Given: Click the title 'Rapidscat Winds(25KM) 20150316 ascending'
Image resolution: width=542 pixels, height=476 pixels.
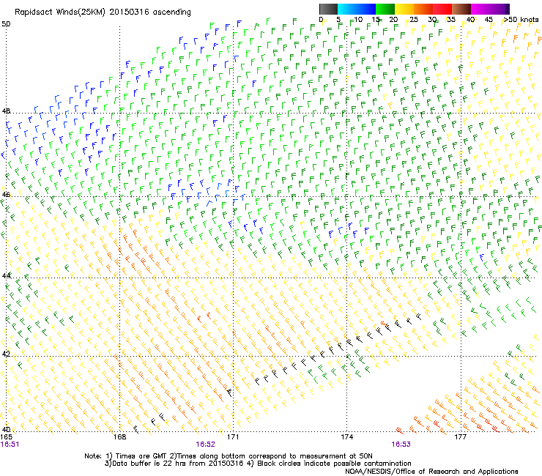Looking at the screenshot, I should 103,12.
